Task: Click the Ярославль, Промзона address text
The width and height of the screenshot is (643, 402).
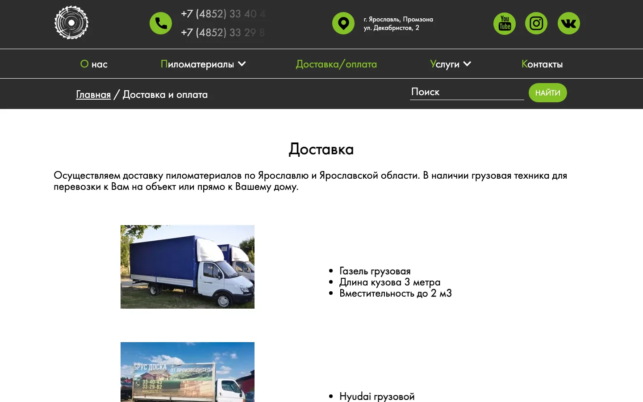Action: (398, 23)
